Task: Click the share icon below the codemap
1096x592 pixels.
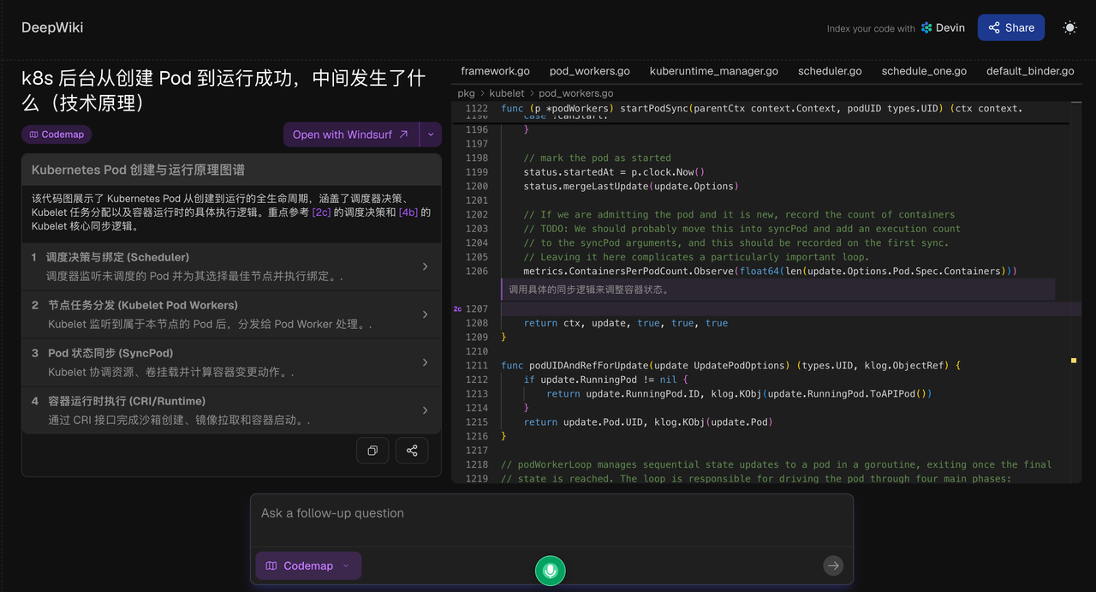Action: coord(412,451)
